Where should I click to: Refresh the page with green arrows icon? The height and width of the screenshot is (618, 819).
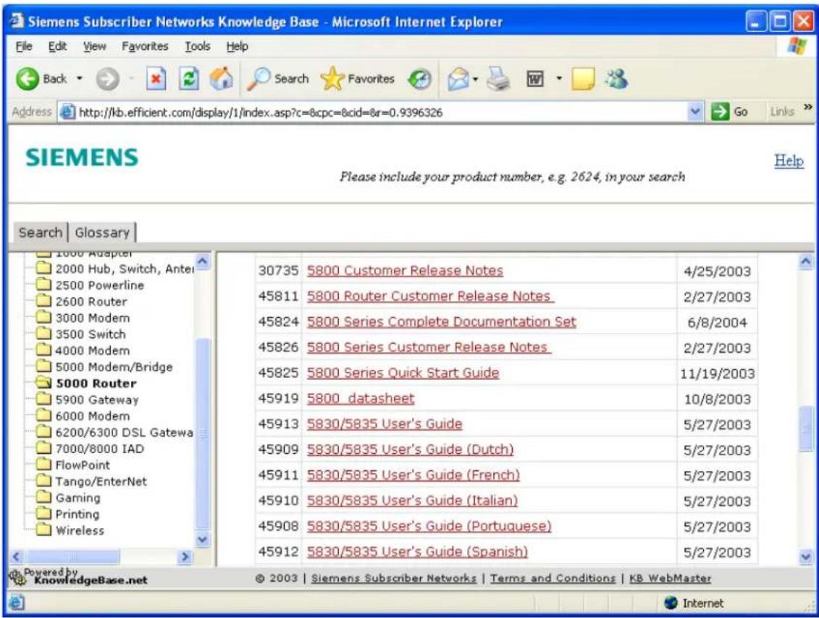(x=188, y=80)
